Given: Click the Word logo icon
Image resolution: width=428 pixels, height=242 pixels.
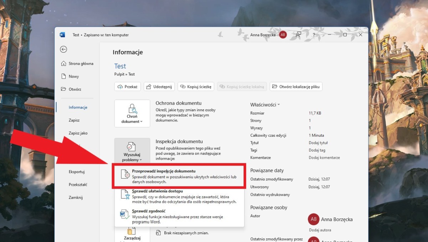Looking at the screenshot, I should pos(62,35).
